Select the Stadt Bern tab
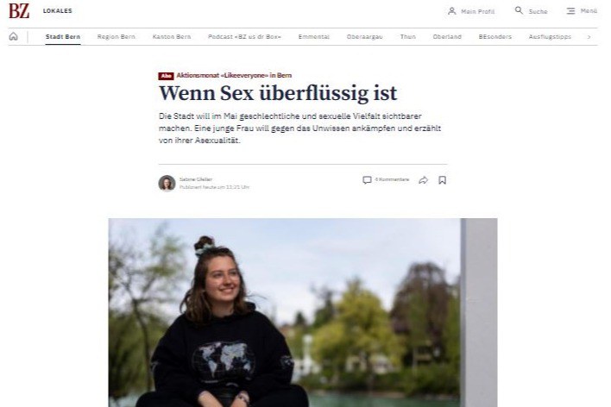 pos(63,36)
